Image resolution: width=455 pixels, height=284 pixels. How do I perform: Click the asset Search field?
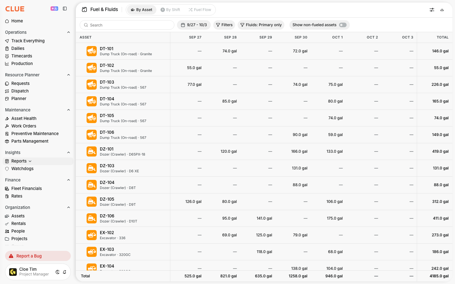point(127,25)
